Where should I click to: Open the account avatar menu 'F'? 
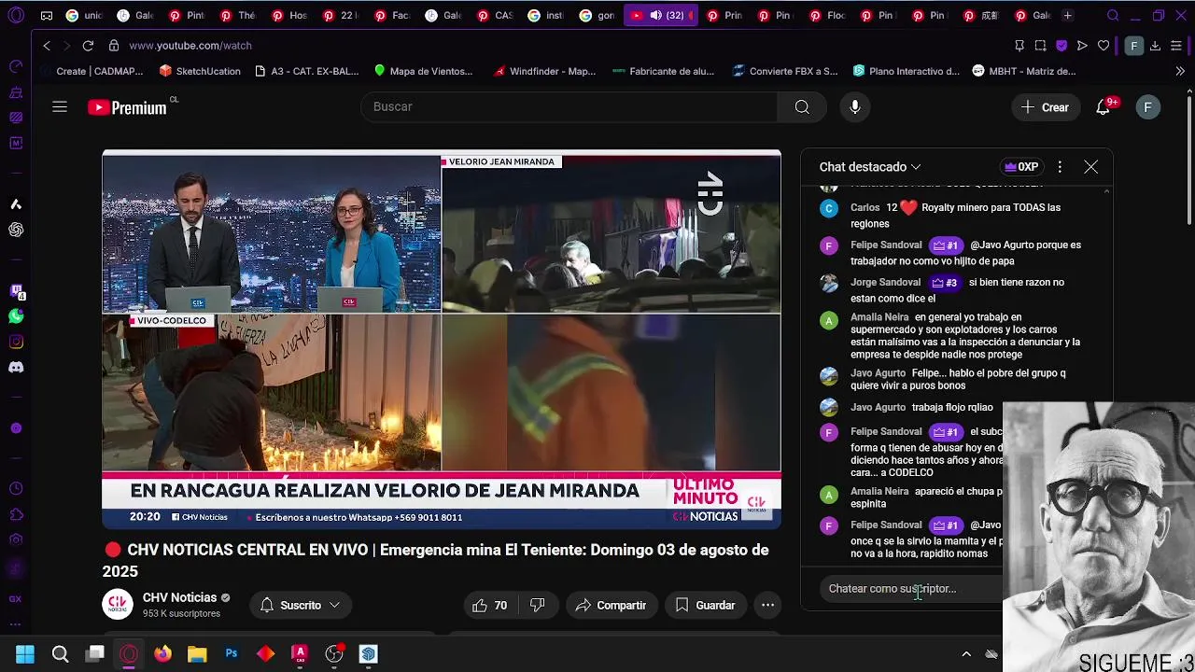(x=1147, y=107)
